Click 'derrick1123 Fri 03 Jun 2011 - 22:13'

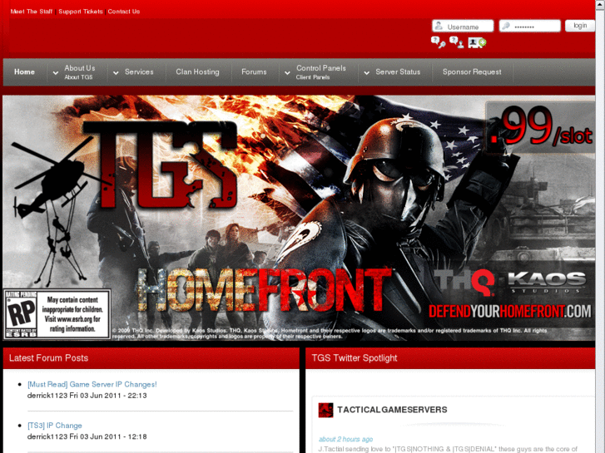point(87,396)
